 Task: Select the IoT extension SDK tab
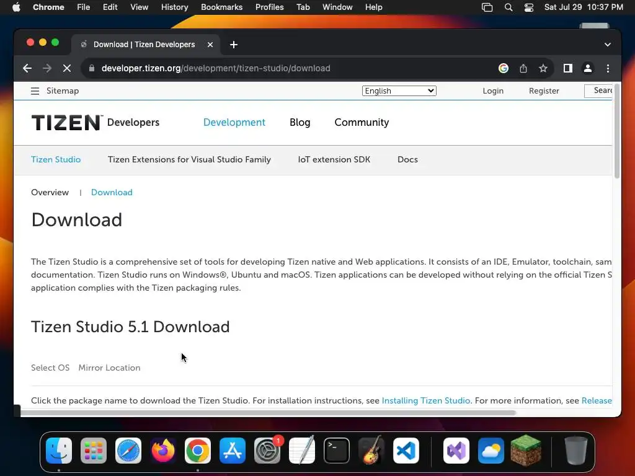point(334,159)
